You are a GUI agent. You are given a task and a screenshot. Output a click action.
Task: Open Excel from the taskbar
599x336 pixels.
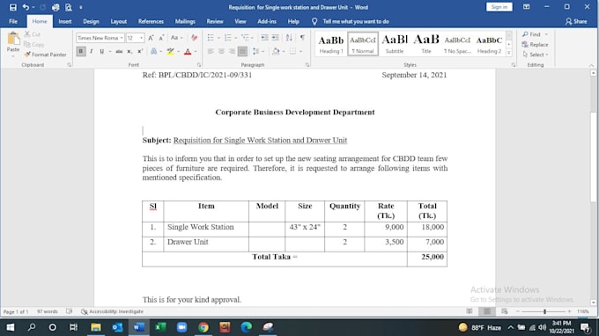pos(160,327)
